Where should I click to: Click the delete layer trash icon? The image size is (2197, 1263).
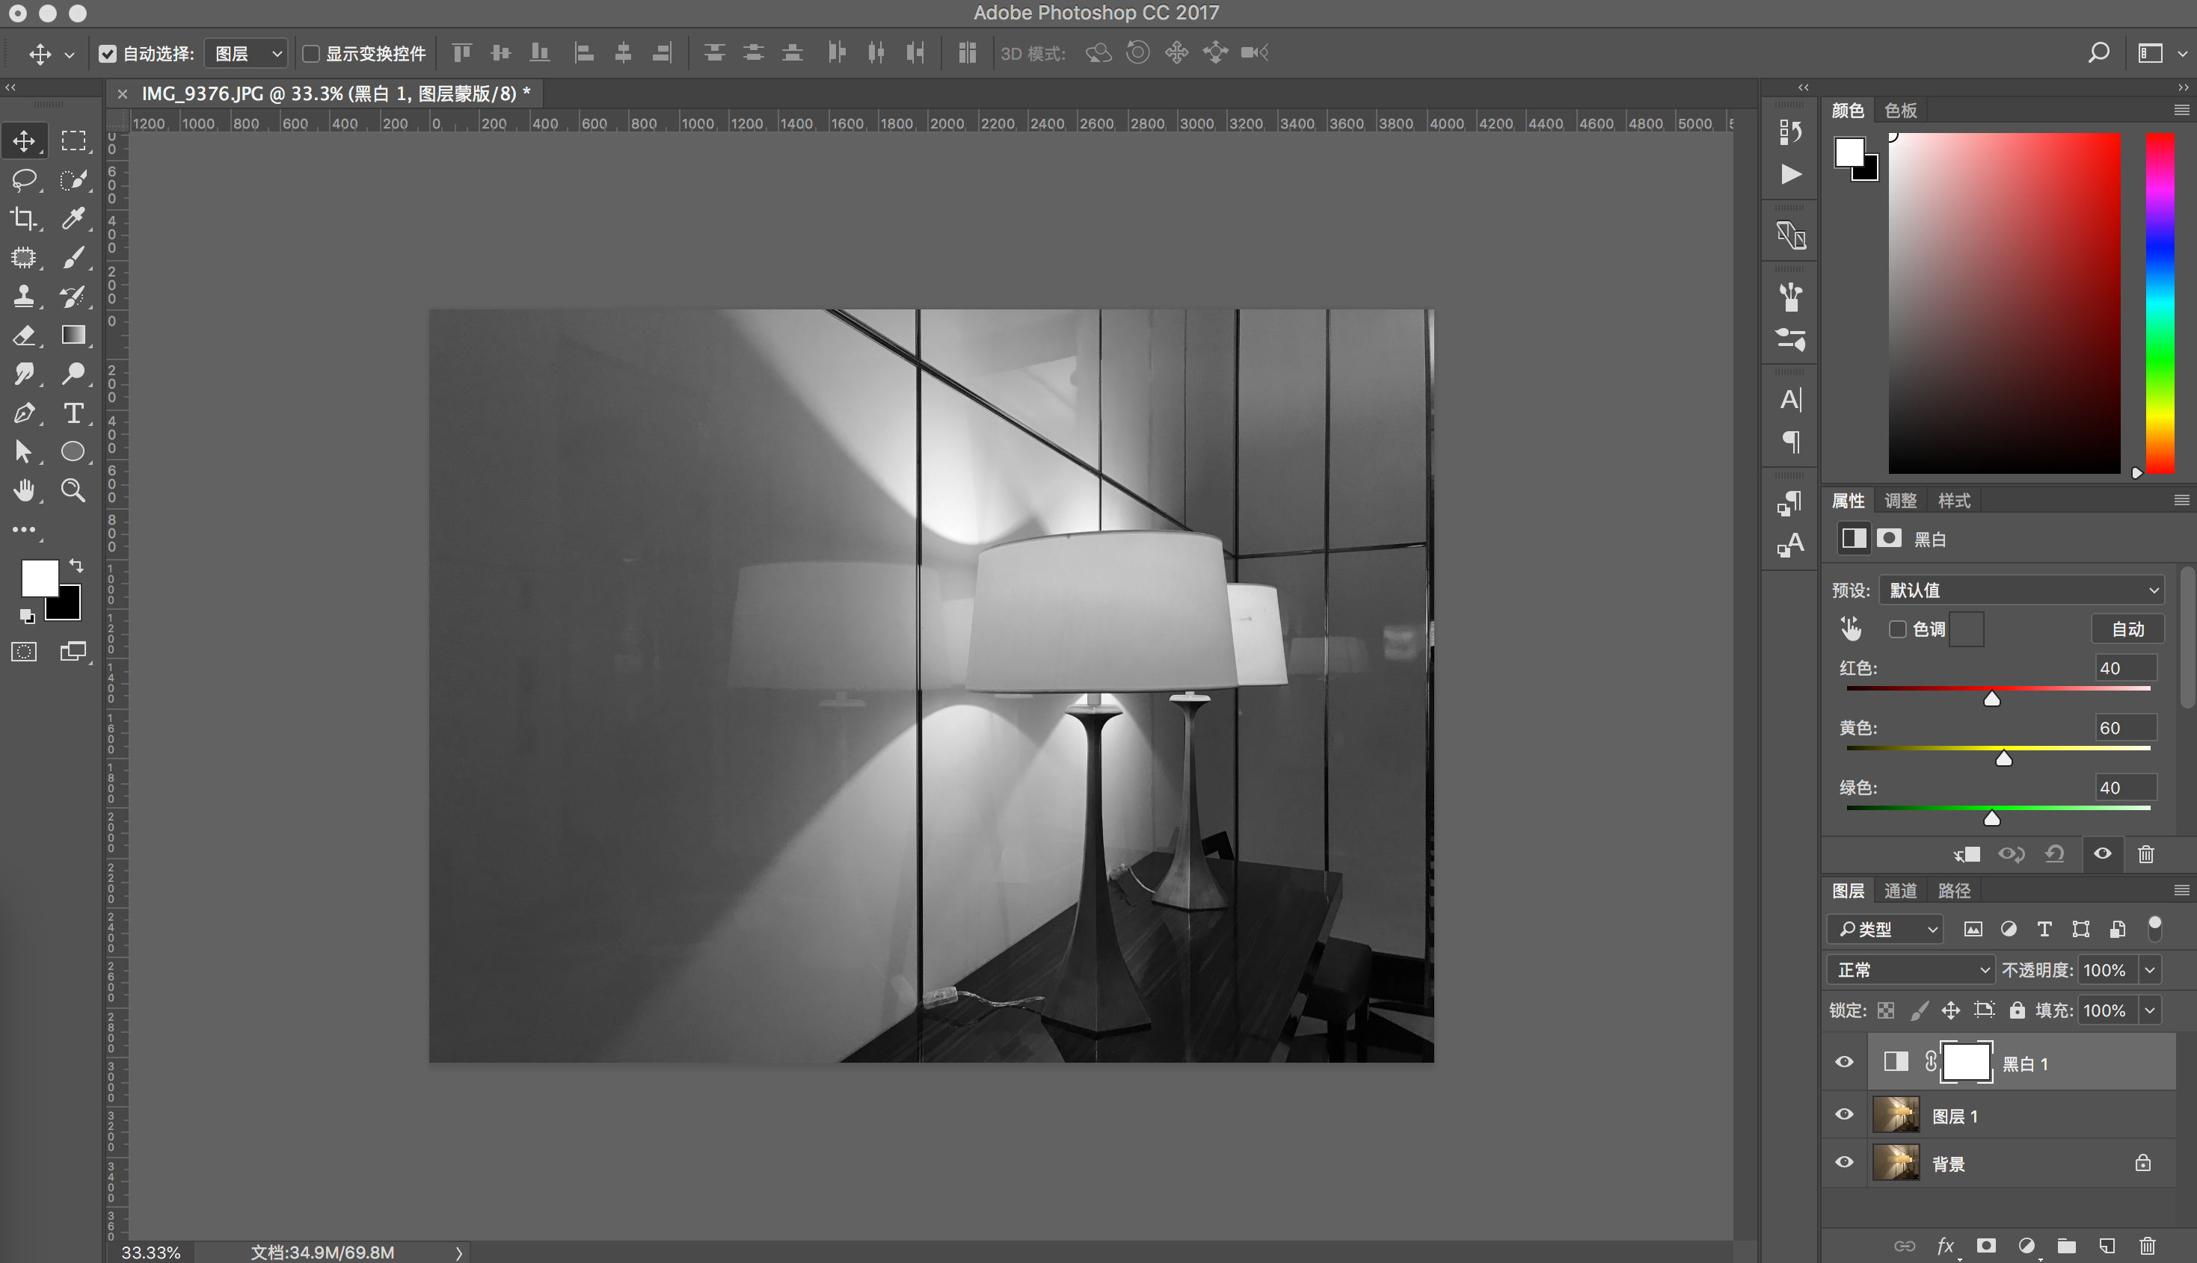click(2148, 1246)
